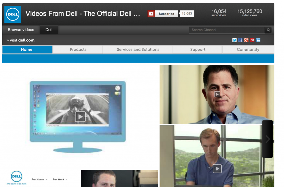Play the video of man in blue shirt
This screenshot has height=187, width=284.
217,94
